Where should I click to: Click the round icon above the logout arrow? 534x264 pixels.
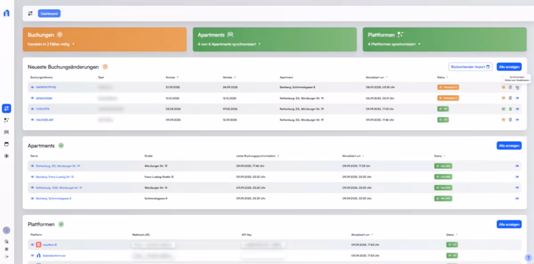click(7, 249)
